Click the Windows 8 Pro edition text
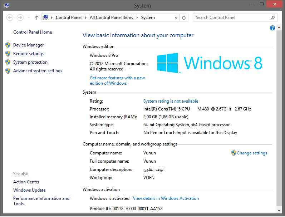This screenshot has height=217, width=285. 104,55
